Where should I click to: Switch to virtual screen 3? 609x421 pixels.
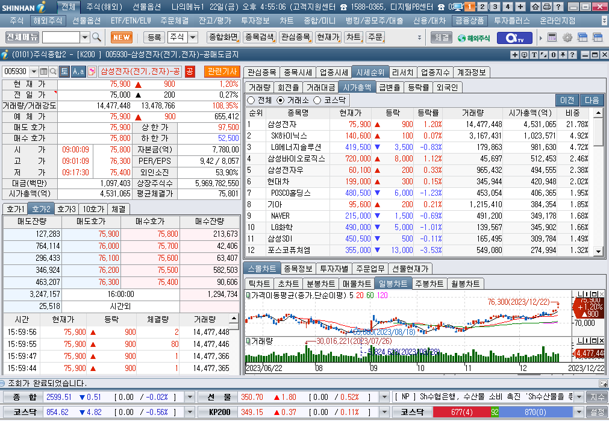495,7
